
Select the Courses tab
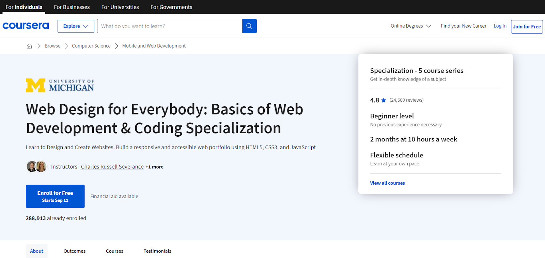tap(114, 251)
